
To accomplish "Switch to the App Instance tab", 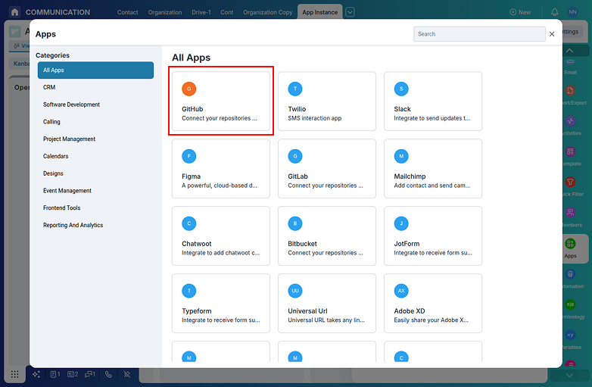I will pos(319,12).
